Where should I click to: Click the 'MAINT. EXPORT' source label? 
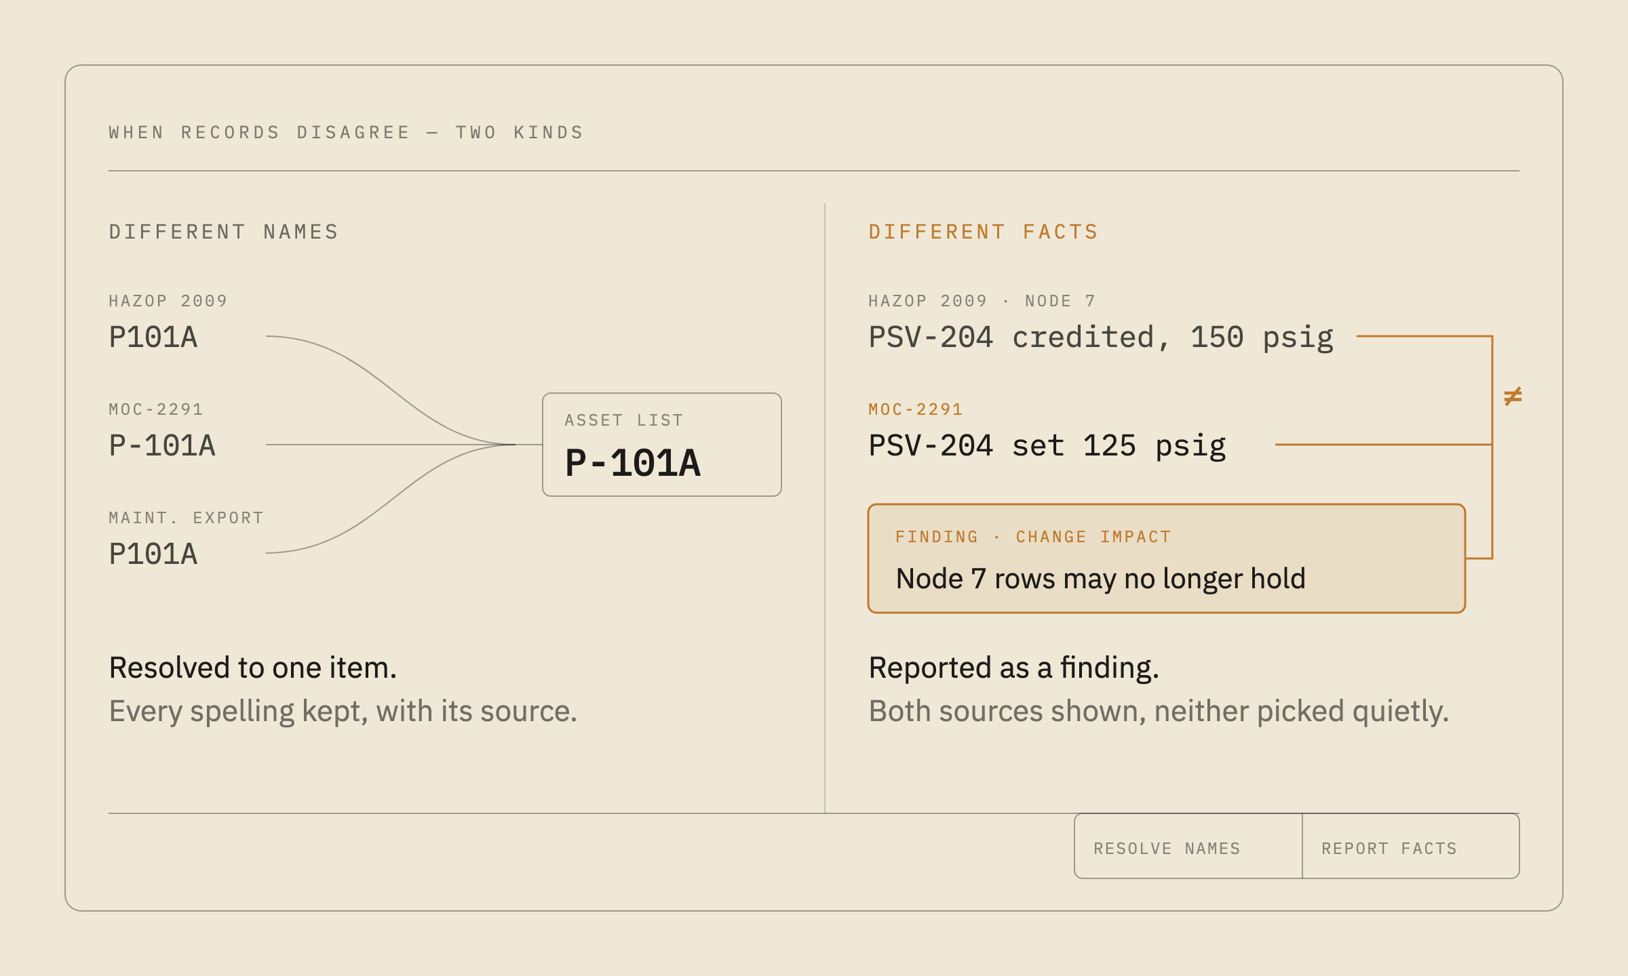coord(187,518)
